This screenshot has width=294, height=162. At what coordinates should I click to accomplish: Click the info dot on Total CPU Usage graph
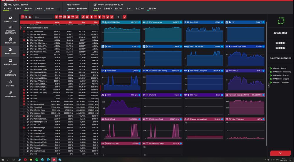[x=263, y=119]
